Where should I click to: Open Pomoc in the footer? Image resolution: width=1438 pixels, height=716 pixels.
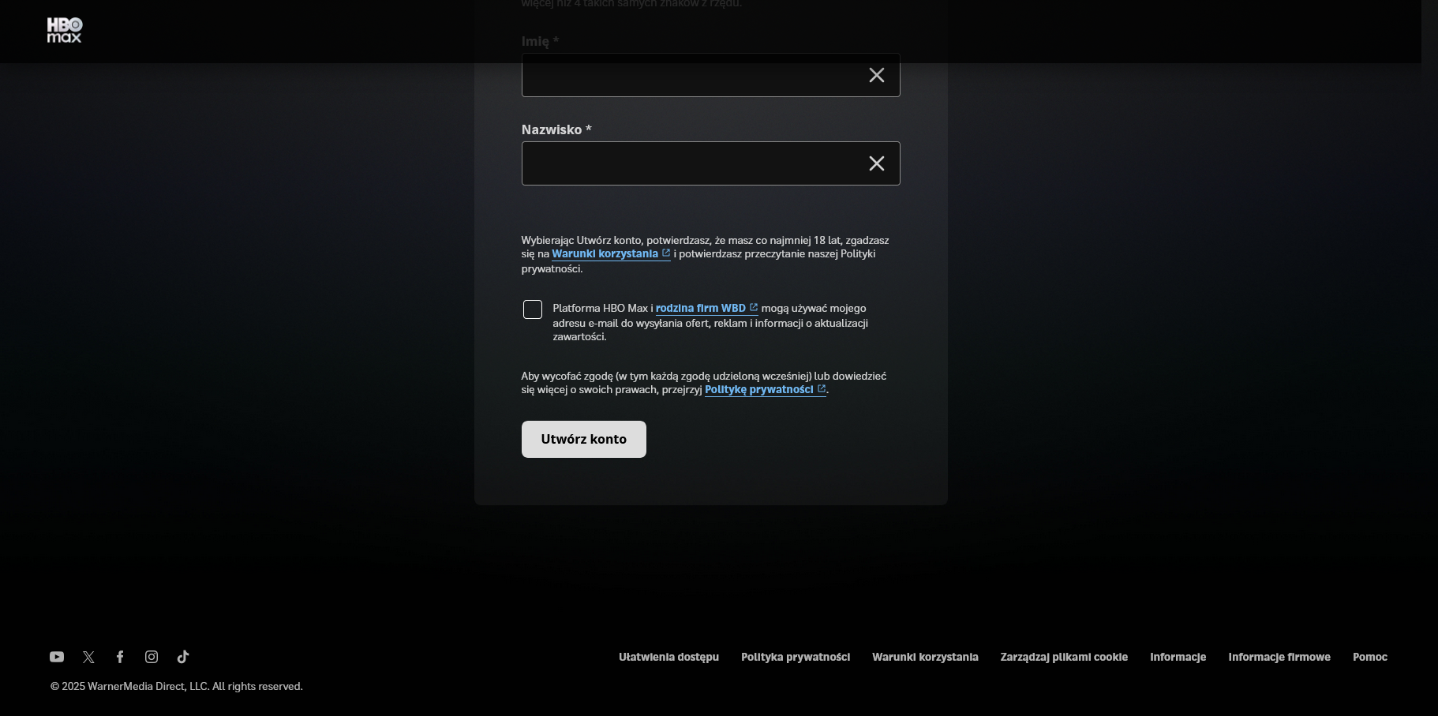click(1369, 657)
